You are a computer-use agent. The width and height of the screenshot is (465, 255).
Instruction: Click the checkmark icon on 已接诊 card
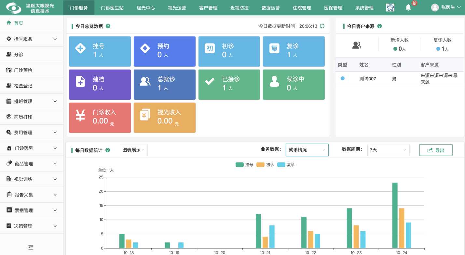tap(210, 82)
